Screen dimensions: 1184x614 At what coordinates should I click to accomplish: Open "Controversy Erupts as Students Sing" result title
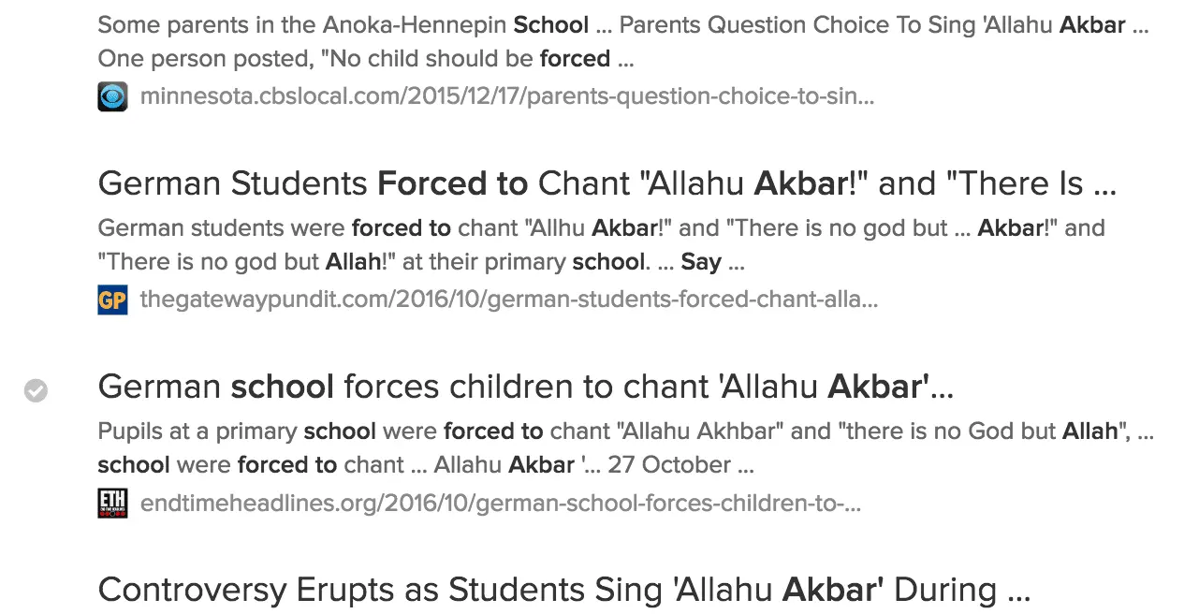tap(563, 590)
